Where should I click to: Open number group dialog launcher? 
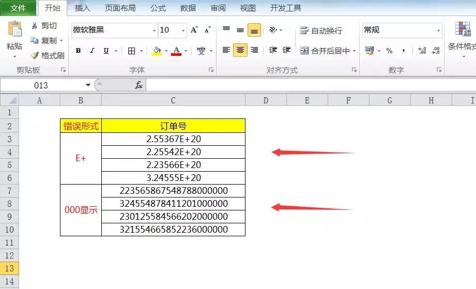pos(439,70)
